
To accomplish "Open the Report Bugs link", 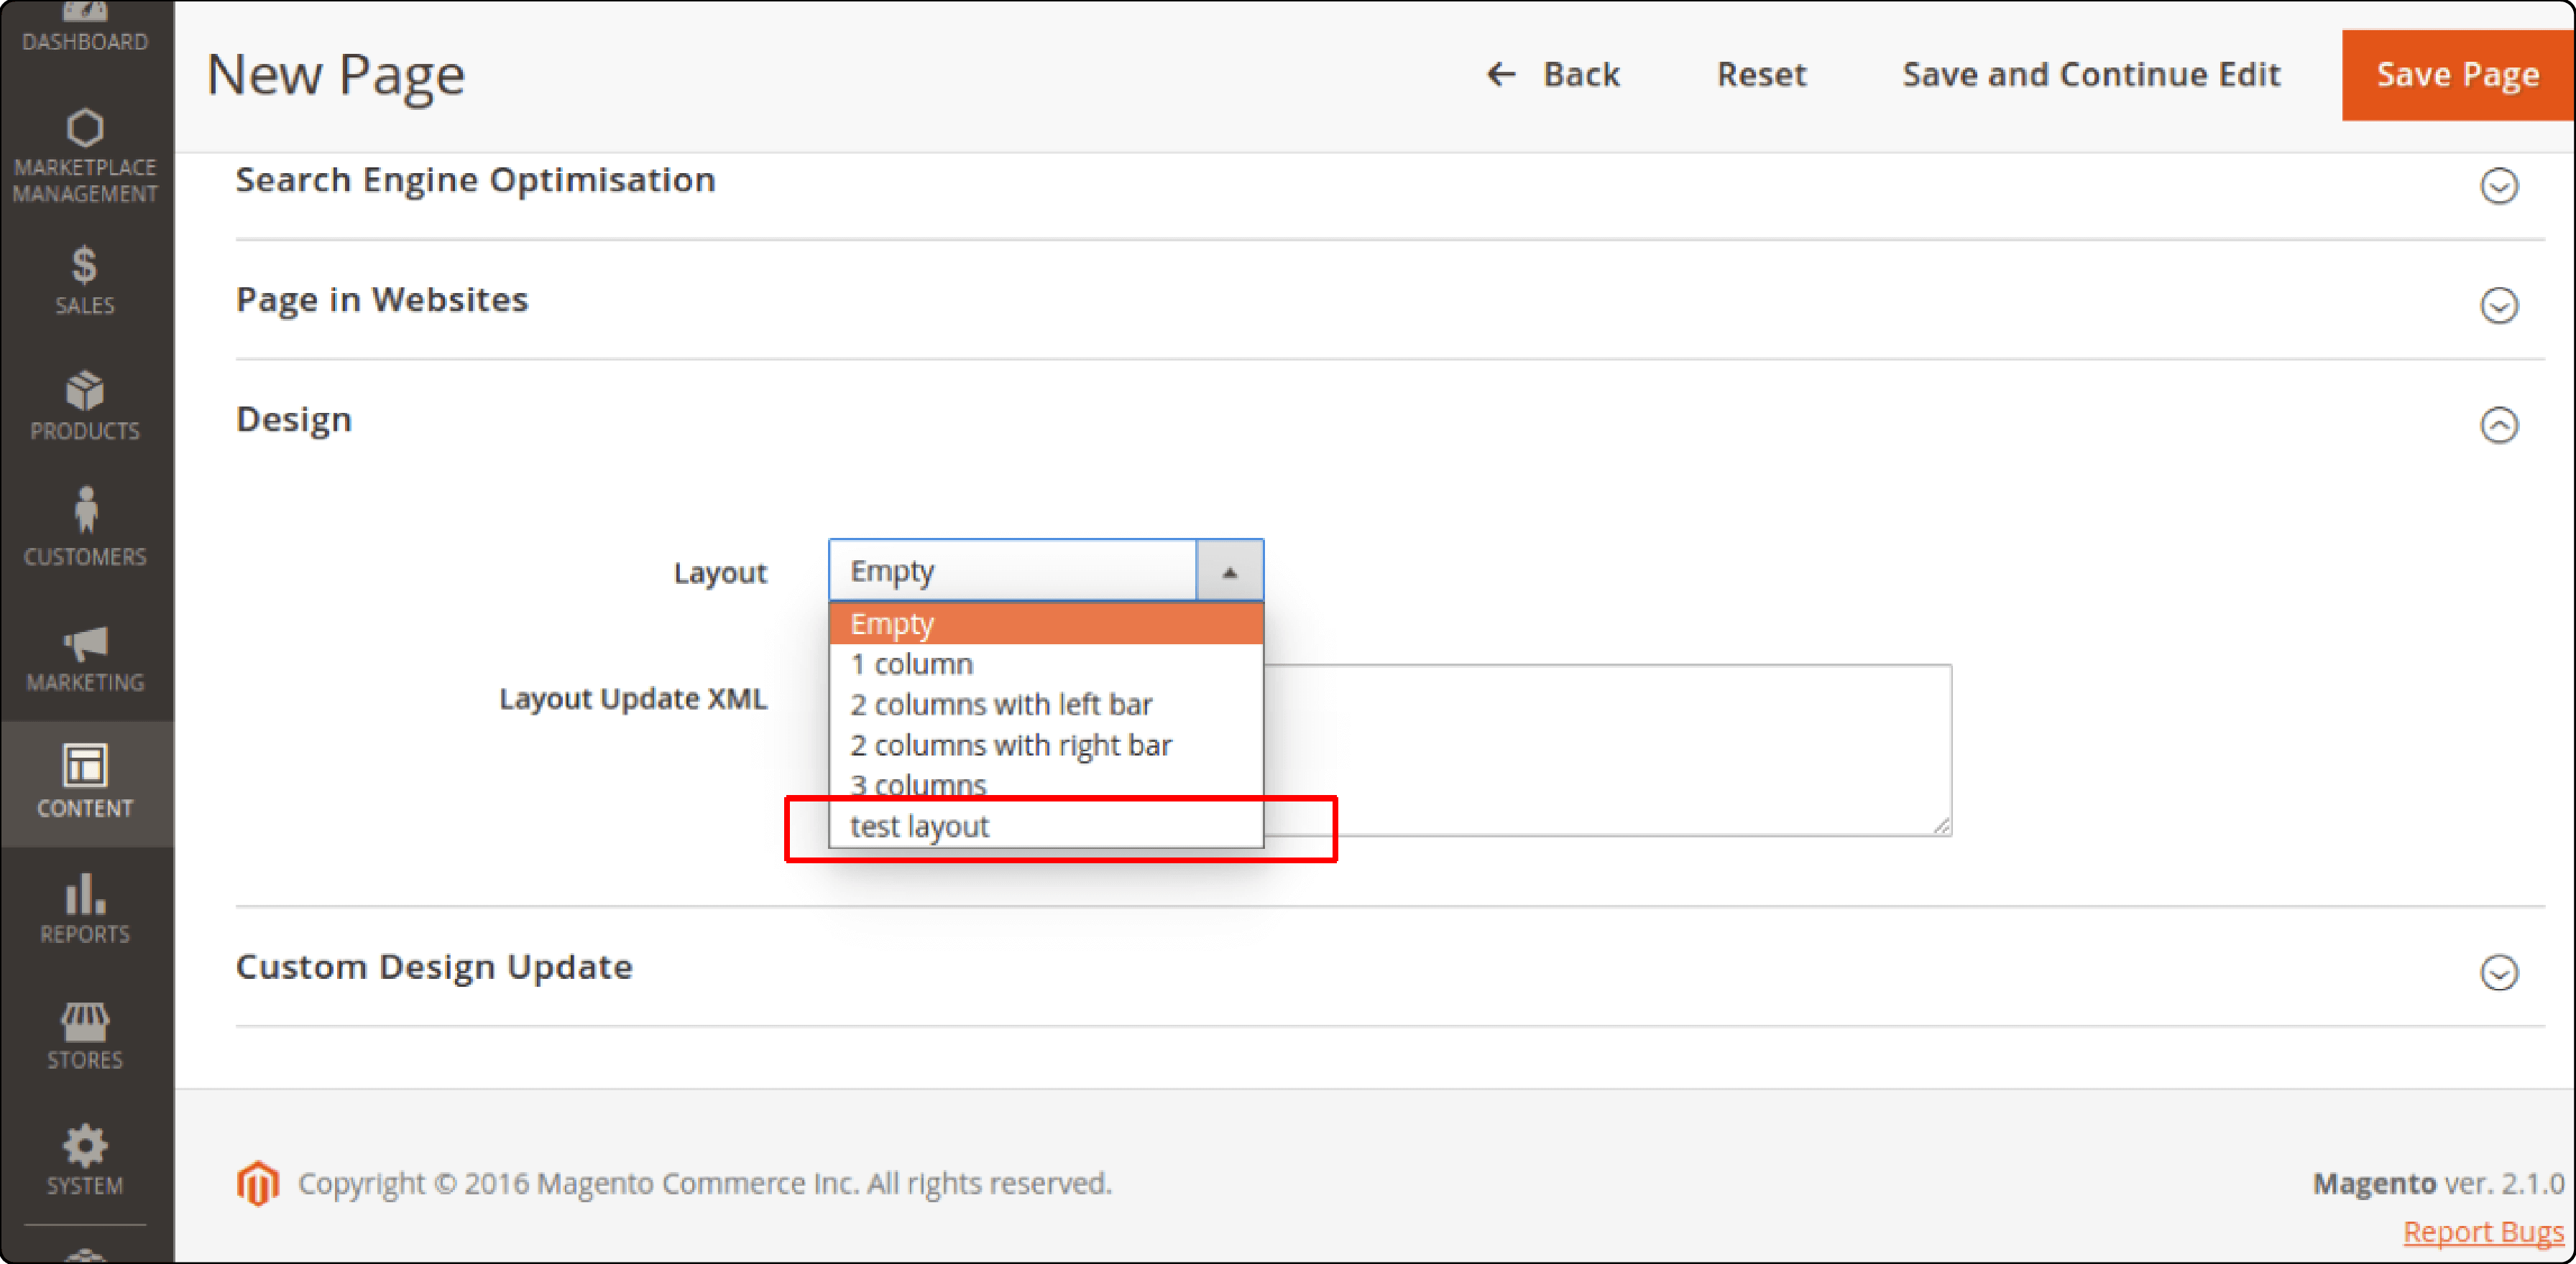I will click(x=2483, y=1232).
